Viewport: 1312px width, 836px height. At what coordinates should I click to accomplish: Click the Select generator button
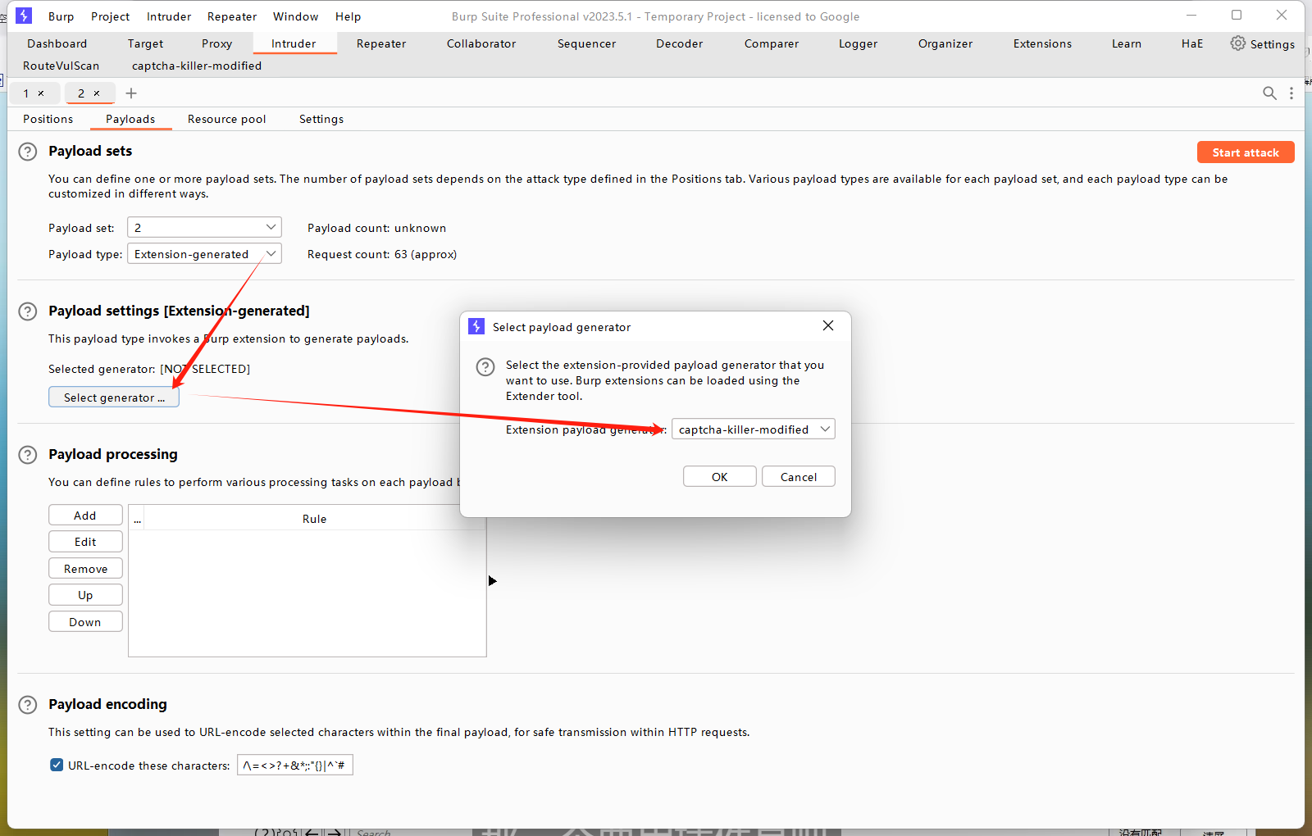(x=114, y=398)
